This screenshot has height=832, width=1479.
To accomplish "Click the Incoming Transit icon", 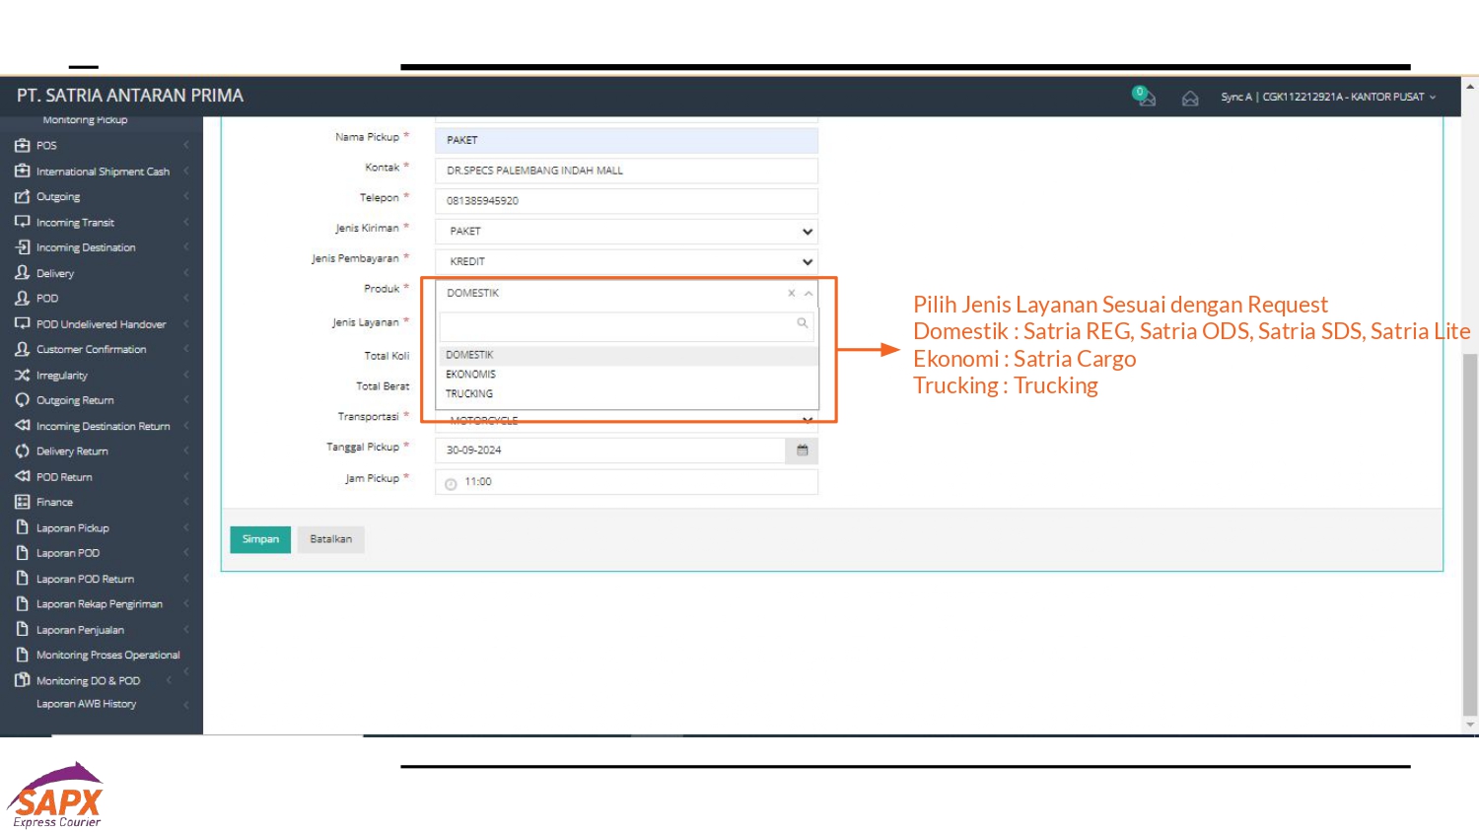I will pyautogui.click(x=22, y=222).
